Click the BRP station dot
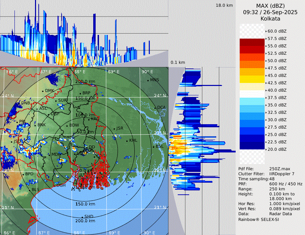 pos(80,93)
